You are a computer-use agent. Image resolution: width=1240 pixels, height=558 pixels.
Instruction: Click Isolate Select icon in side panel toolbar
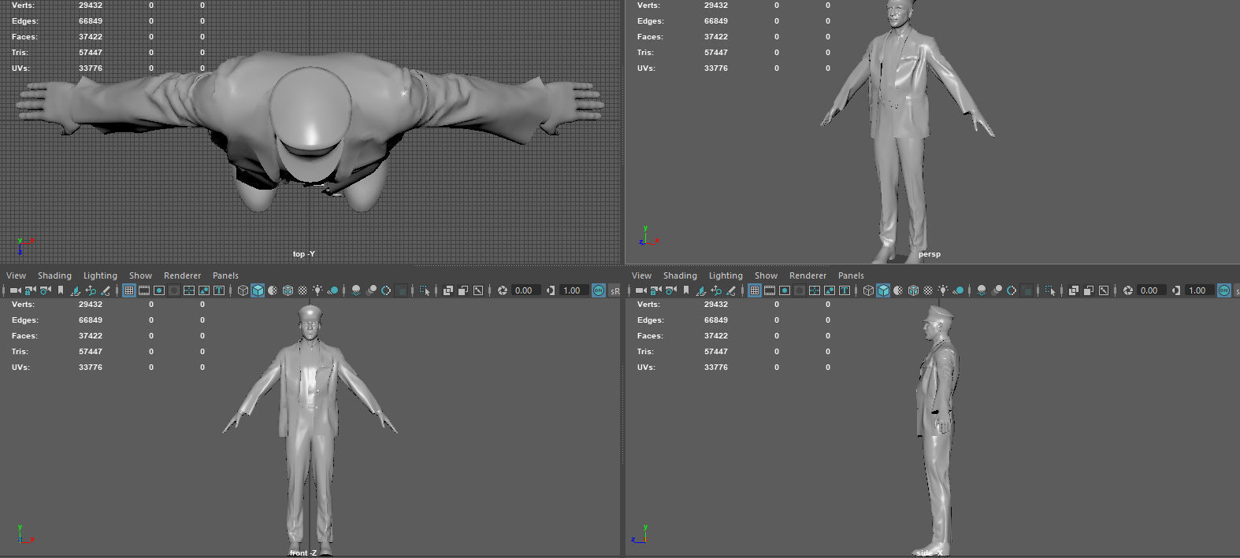tap(1050, 290)
